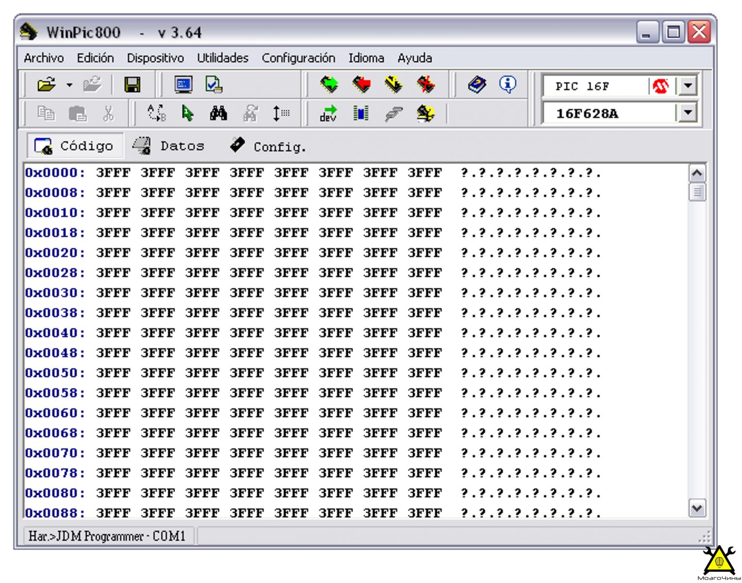Switch to the Config. tab

coord(268,146)
